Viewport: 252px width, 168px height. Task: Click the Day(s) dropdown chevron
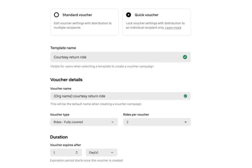tap(112, 152)
